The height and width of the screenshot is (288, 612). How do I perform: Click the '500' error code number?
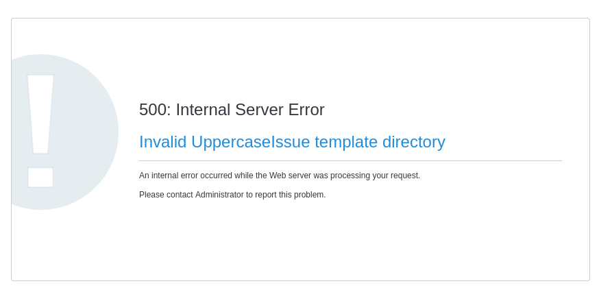point(153,110)
